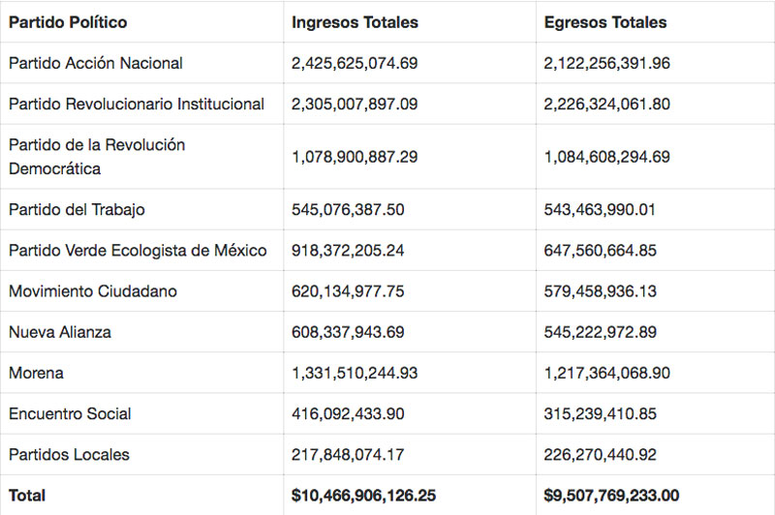Screen dimensions: 775x515
Task: Select the Partido Acción Nacional cell
Action: [x=96, y=64]
